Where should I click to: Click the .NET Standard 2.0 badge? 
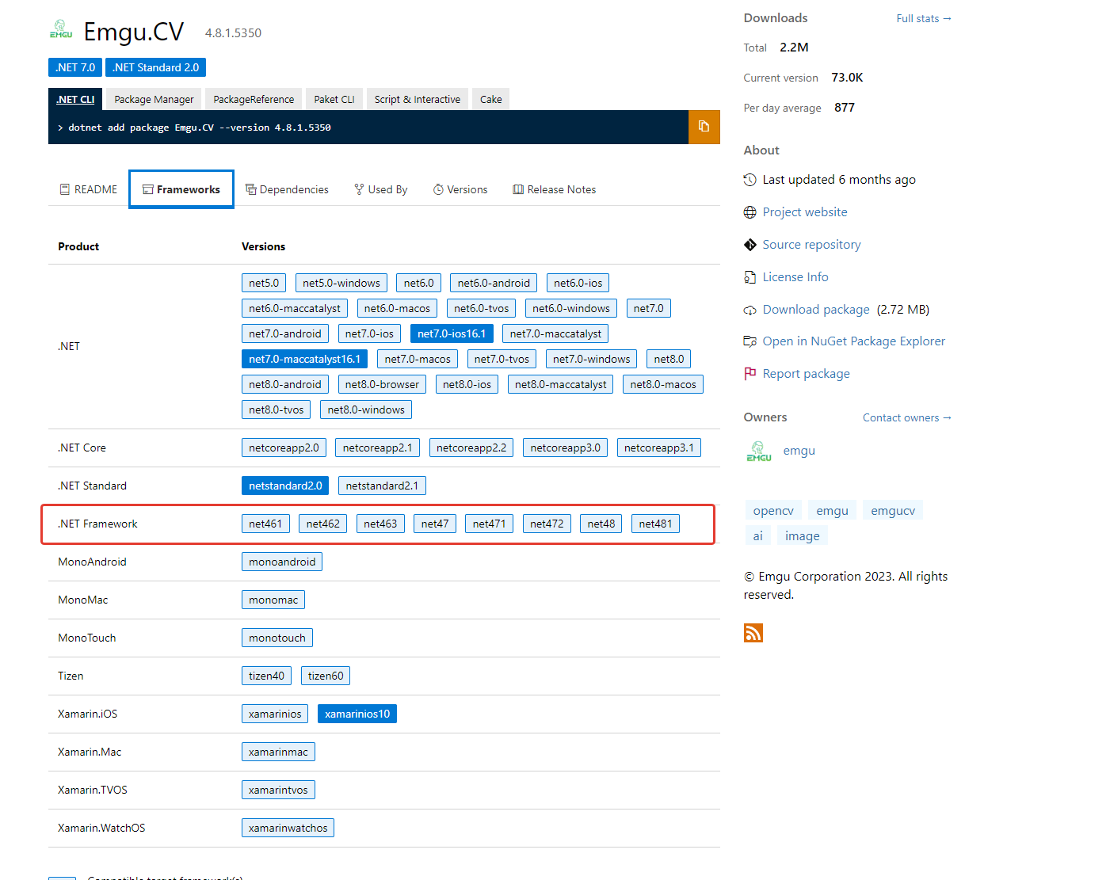click(155, 67)
